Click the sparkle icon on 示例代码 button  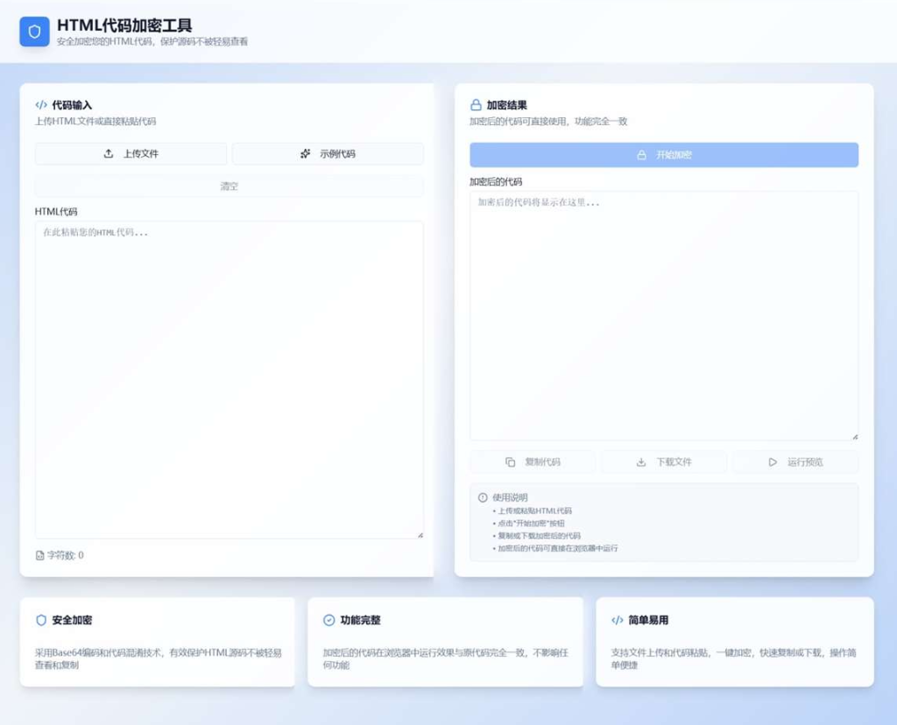click(x=306, y=154)
